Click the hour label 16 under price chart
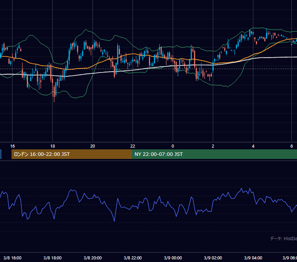The width and height of the screenshot is (297, 262). point(12,146)
